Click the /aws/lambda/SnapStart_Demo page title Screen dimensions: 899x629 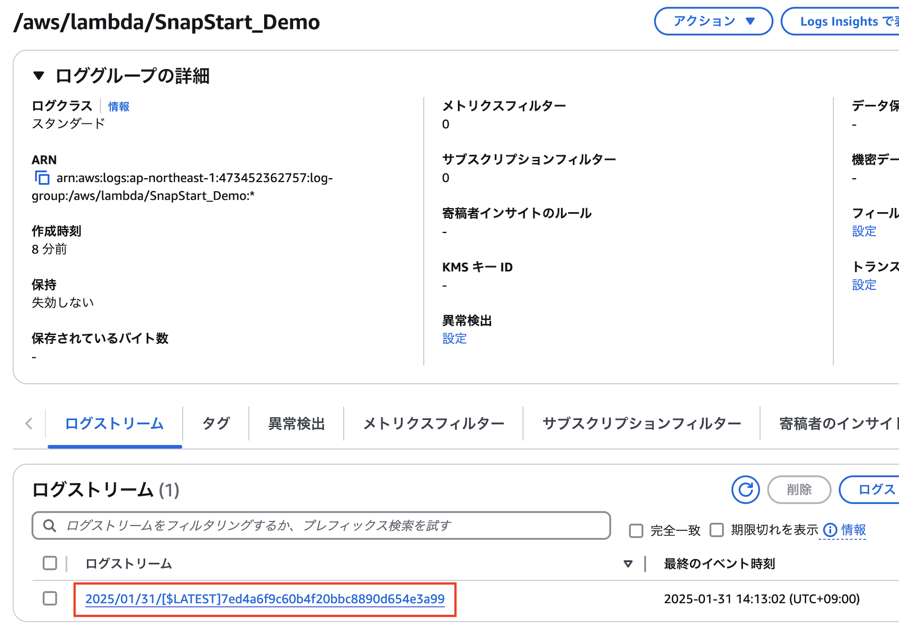pyautogui.click(x=167, y=22)
